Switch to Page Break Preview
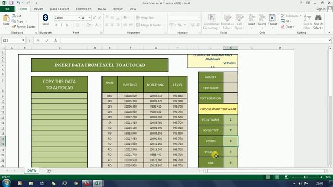This screenshot has height=187, width=333. pyautogui.click(x=286, y=177)
